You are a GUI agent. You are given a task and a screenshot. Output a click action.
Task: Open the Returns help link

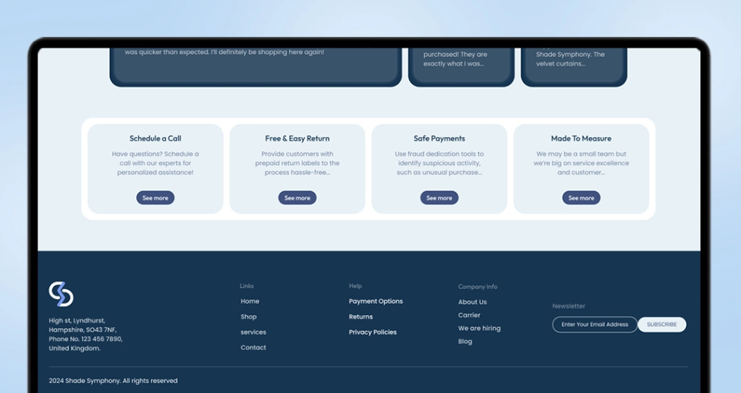click(360, 316)
